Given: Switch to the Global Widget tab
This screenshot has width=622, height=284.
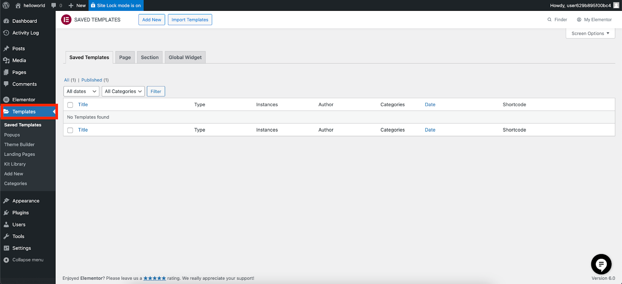Looking at the screenshot, I should click(185, 57).
